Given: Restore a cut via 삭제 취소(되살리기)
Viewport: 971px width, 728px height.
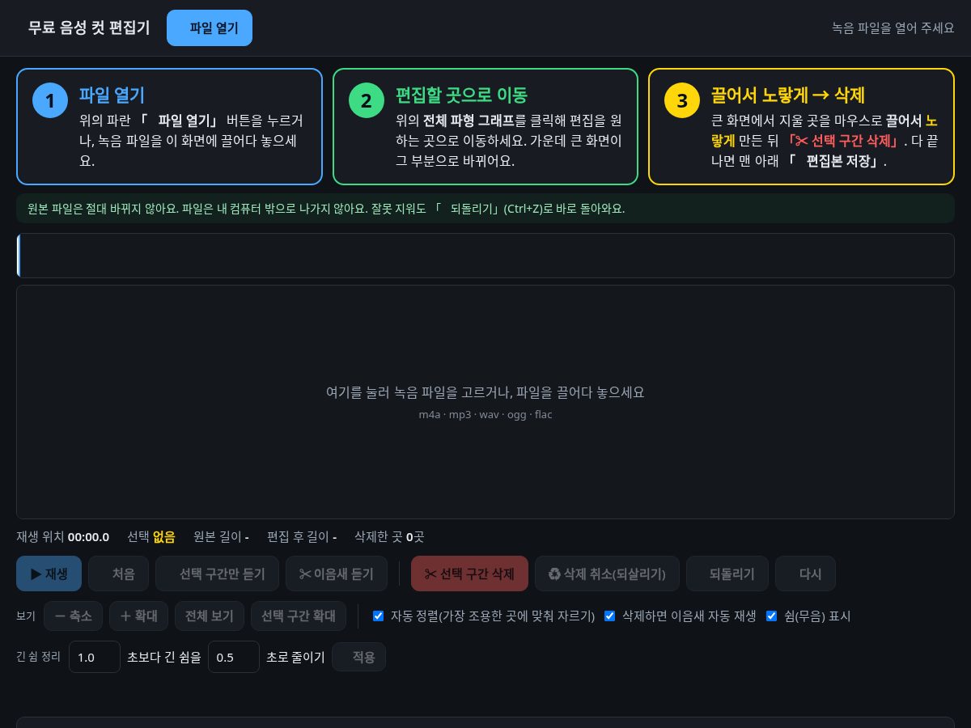Looking at the screenshot, I should tap(607, 574).
